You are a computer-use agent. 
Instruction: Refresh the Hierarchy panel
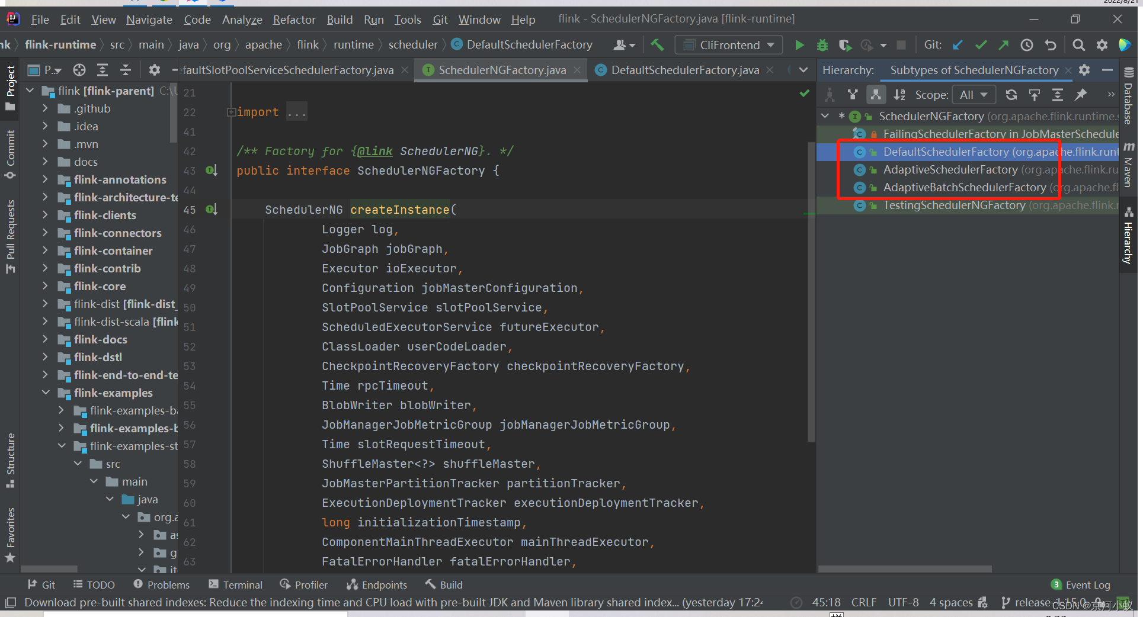1011,95
